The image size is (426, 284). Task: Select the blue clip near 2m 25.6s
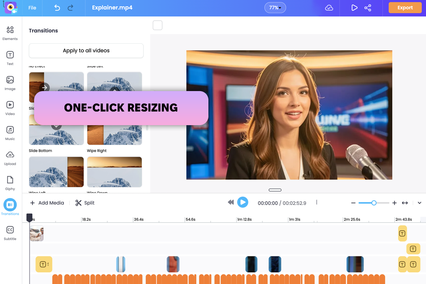(355, 264)
